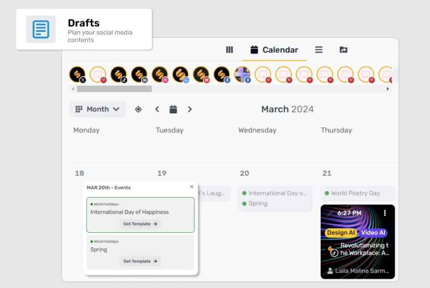Image resolution: width=430 pixels, height=288 pixels.
Task: Open World Poetry Day event
Action: (358, 193)
